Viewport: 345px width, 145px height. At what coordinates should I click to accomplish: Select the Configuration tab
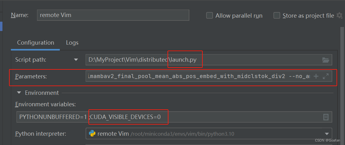[35, 42]
